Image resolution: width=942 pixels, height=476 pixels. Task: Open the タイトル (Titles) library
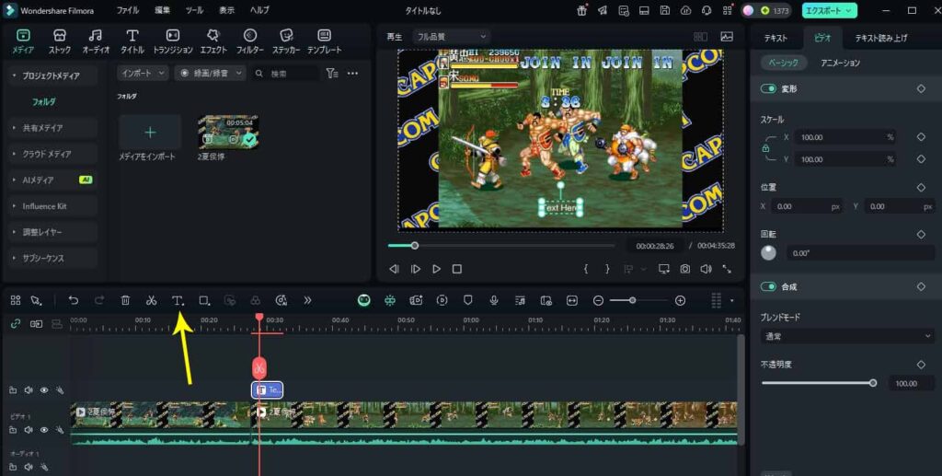[x=132, y=41]
